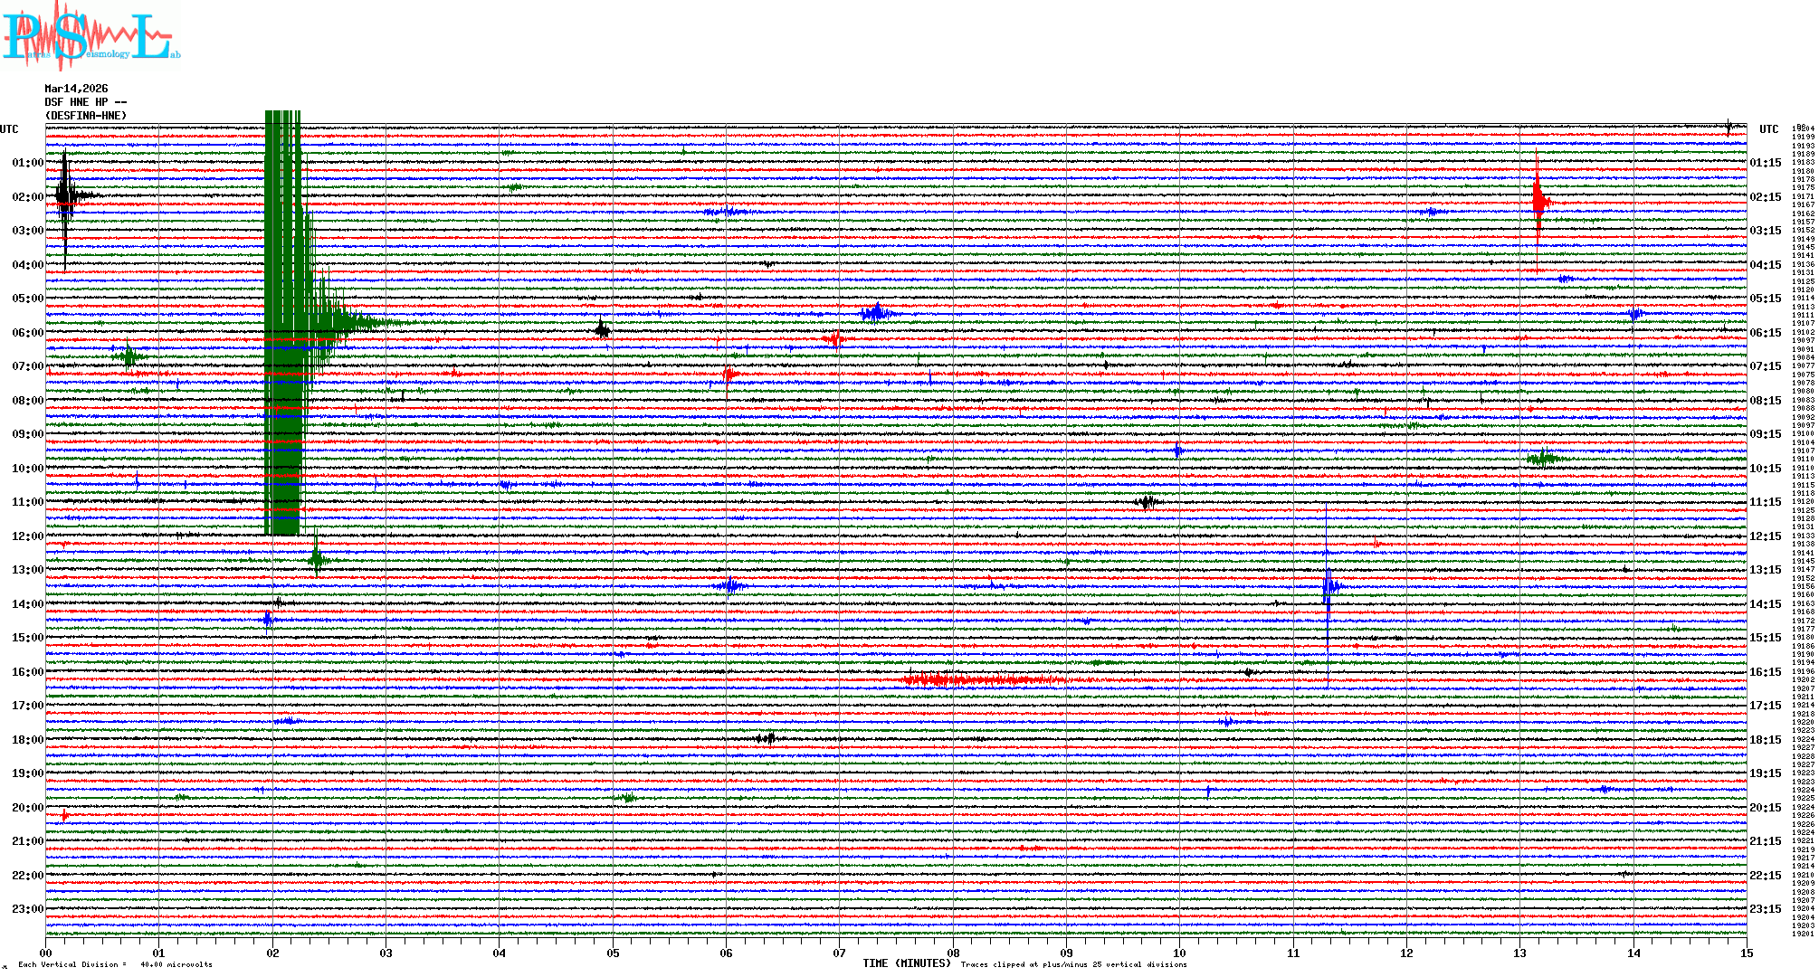Click the TIME (MINUTES) axis title
The image size is (1819, 977).
907,963
